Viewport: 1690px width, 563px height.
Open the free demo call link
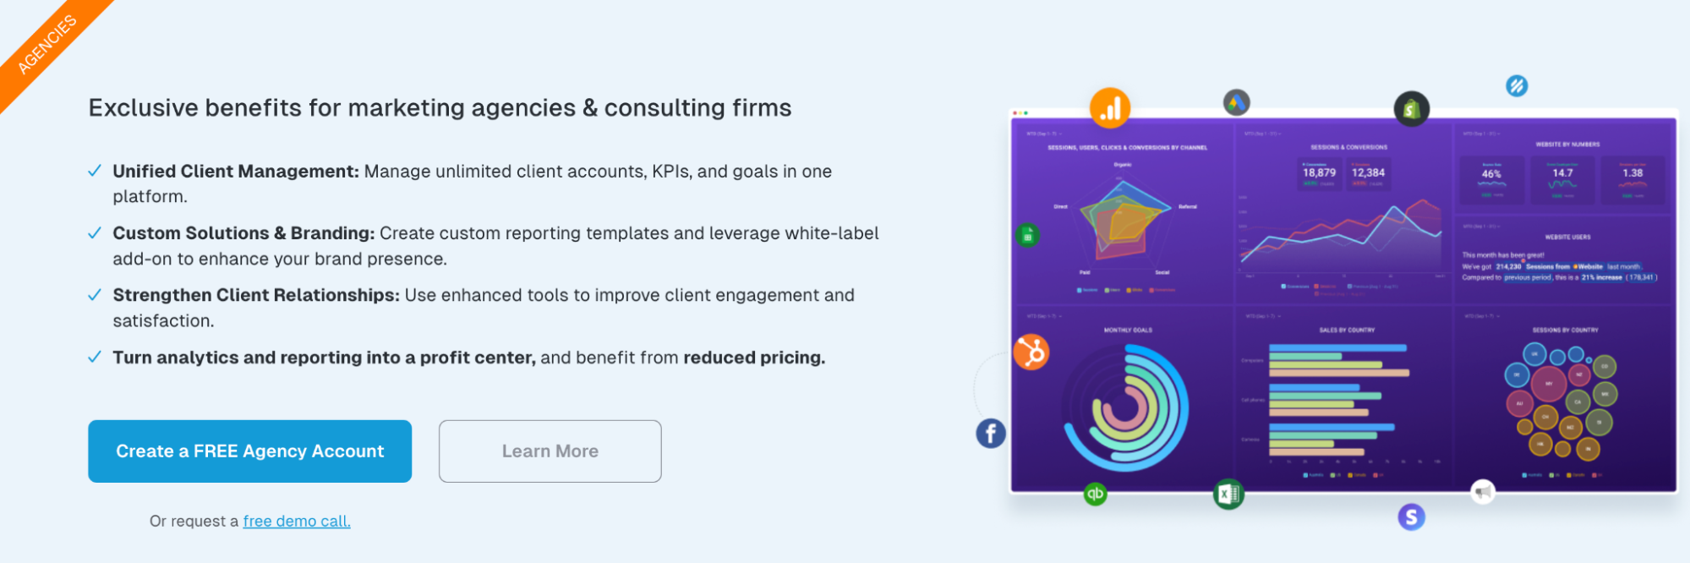(296, 522)
